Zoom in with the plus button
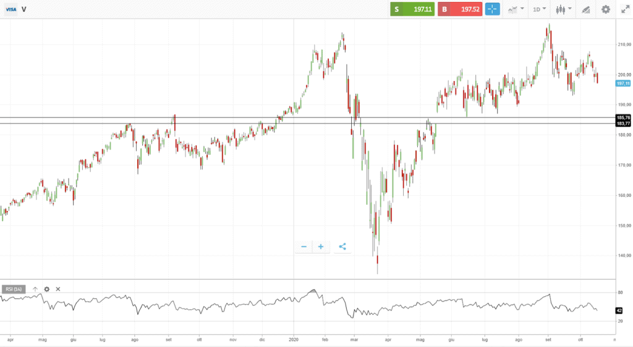The height and width of the screenshot is (347, 633). click(321, 246)
